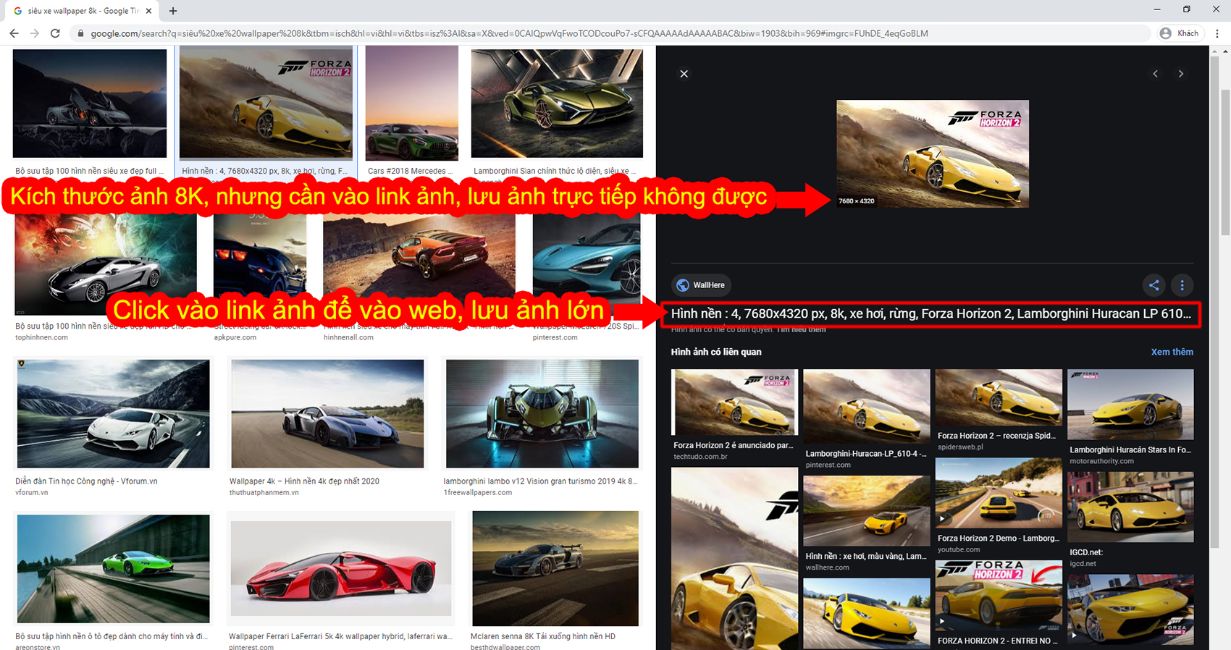Reload the current page
The image size is (1231, 650).
[55, 33]
